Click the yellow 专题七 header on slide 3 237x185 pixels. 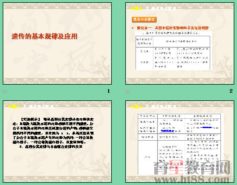[x=14, y=107]
